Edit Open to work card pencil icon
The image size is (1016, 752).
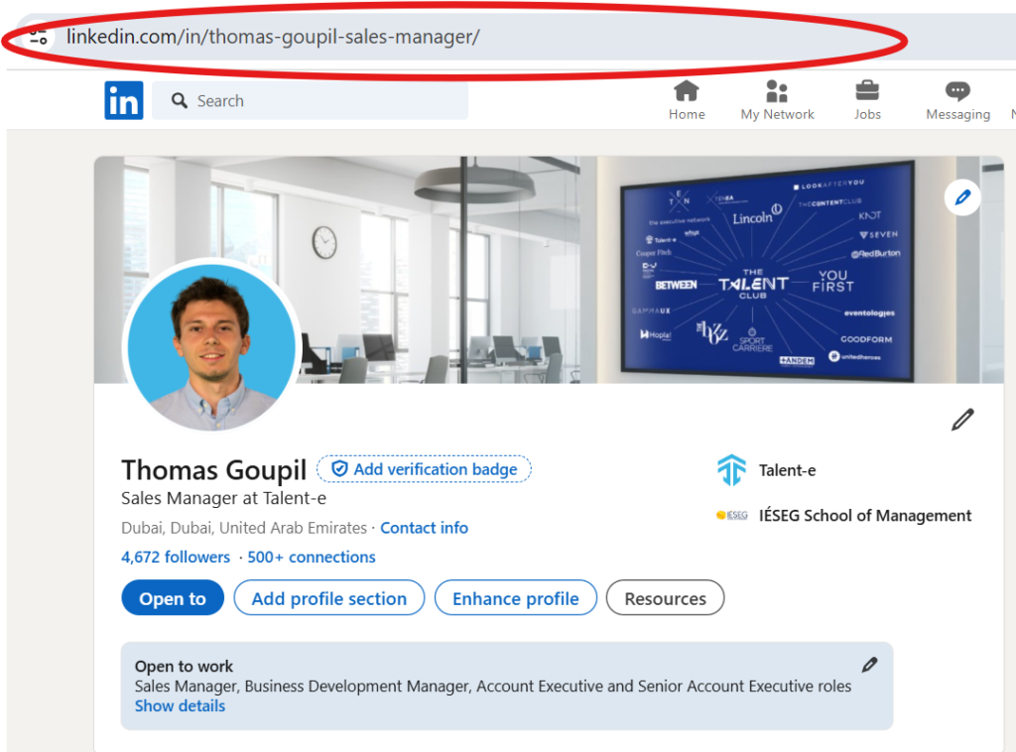pos(869,665)
